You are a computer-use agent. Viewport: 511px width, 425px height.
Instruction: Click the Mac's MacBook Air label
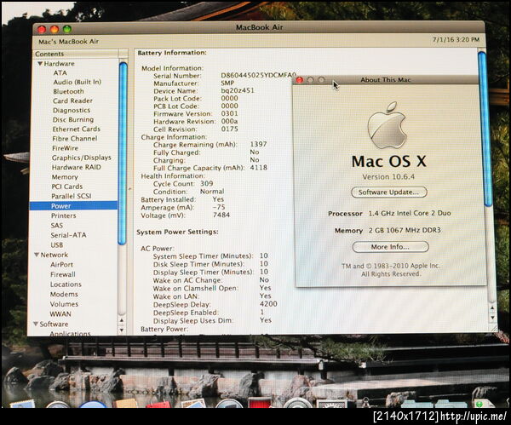pyautogui.click(x=68, y=42)
